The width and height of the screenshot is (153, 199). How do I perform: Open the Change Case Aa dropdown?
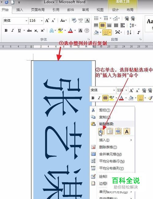click(x=63, y=20)
